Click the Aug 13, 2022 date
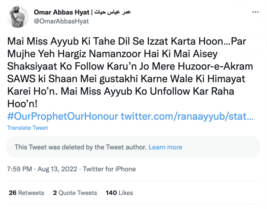267x209 pixels. click(x=57, y=169)
